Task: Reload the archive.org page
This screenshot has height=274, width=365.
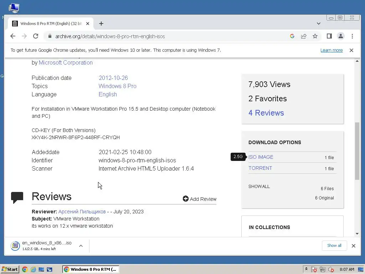Action: click(x=36, y=36)
